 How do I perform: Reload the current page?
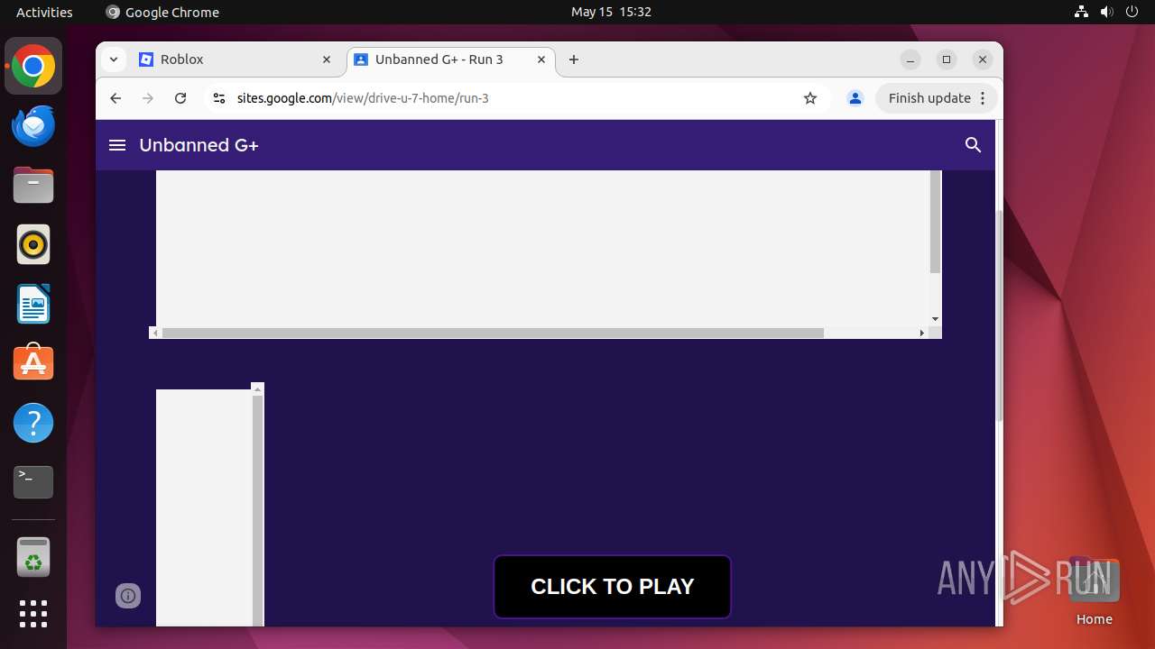pos(180,98)
